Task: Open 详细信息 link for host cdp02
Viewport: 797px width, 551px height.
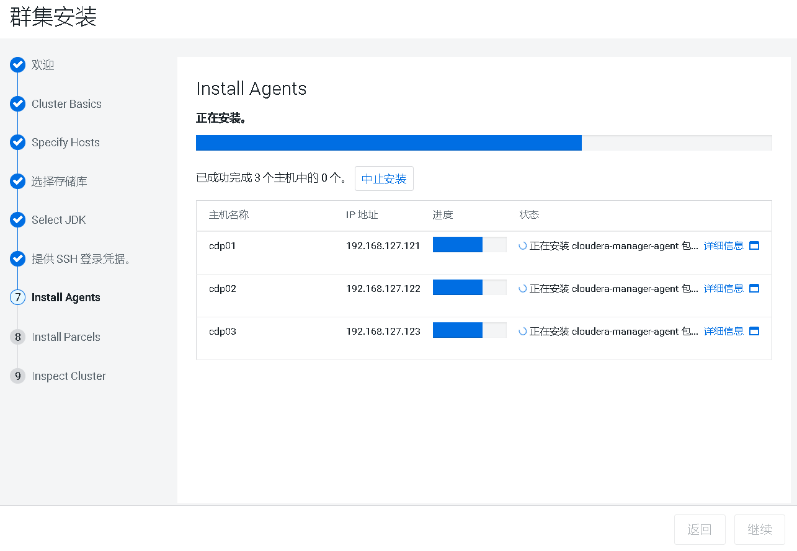Action: 724,288
